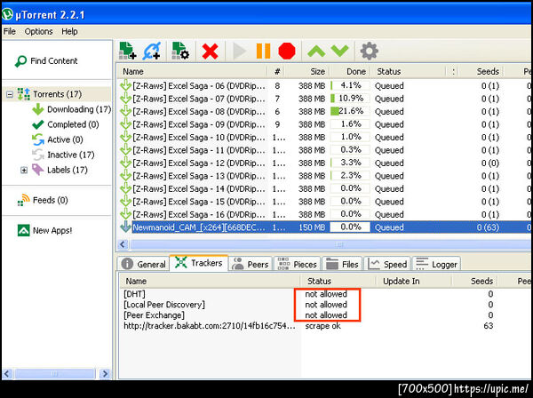Switch to the Peers tab
533x398 pixels.
tap(251, 264)
